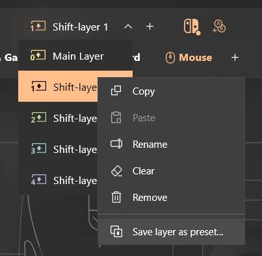Click the Copy icon in context menu
The image size is (262, 256).
[116, 91]
